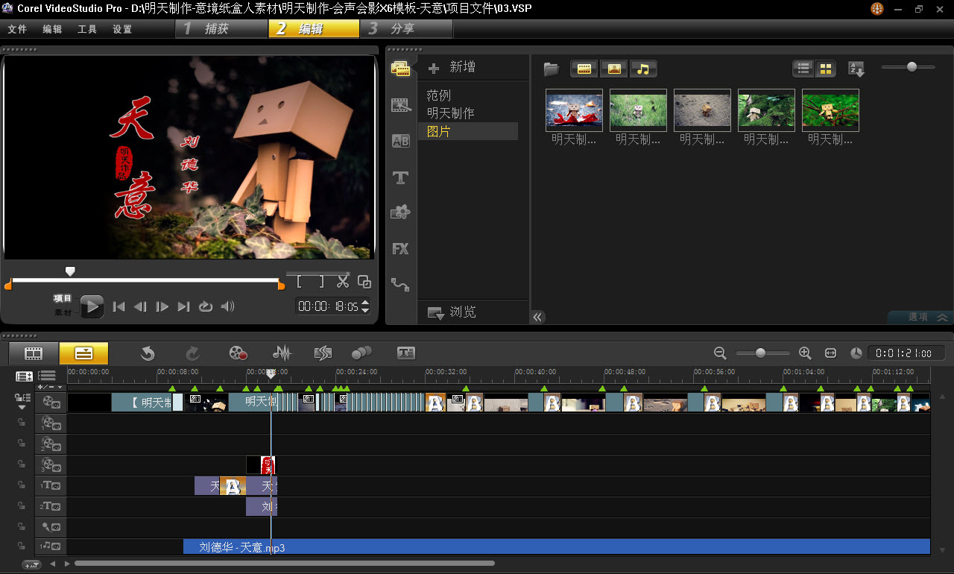Image resolution: width=954 pixels, height=574 pixels.
Task: Play the project preview
Action: [x=92, y=306]
